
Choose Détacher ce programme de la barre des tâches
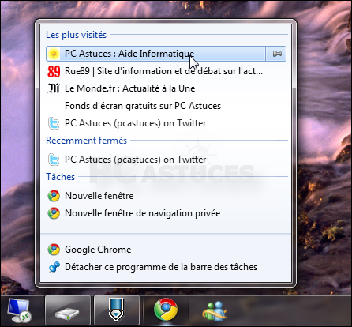166,267
